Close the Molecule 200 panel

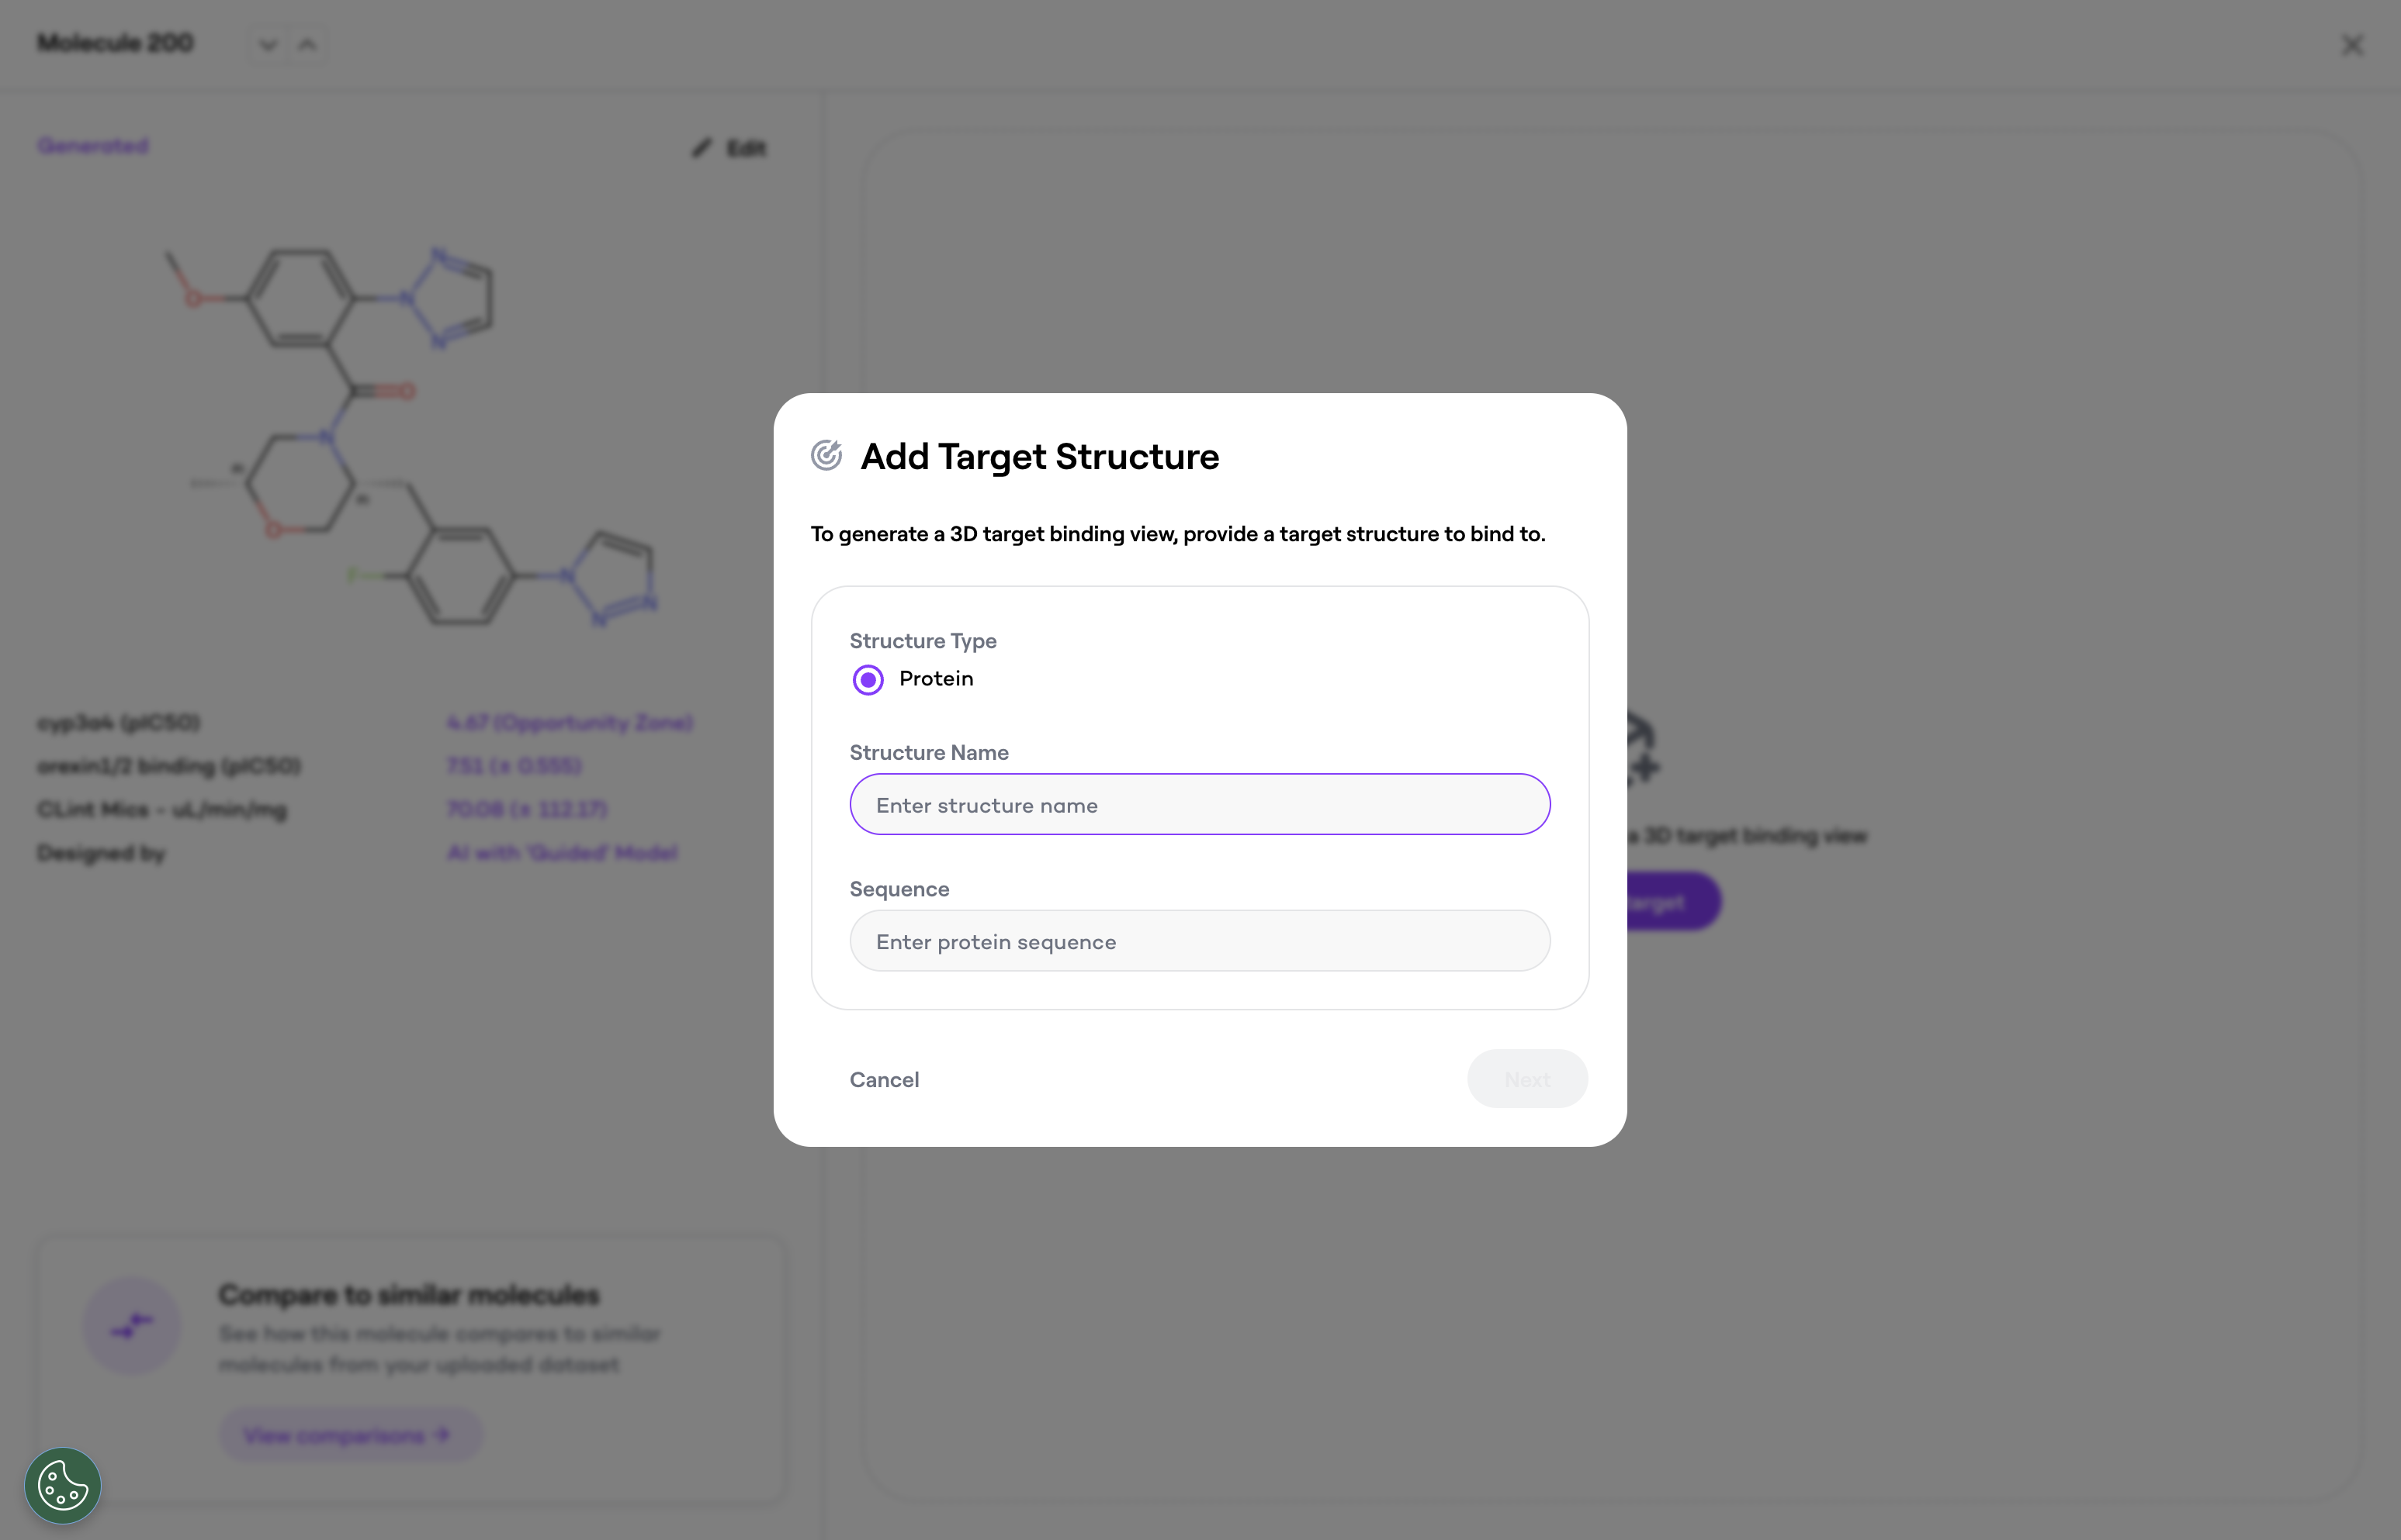click(x=2352, y=45)
